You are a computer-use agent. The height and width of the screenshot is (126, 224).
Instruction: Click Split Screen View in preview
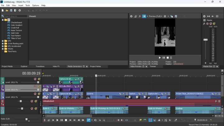click(x=144, y=16)
